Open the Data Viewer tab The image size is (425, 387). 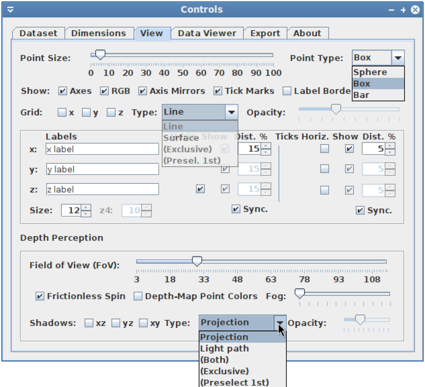point(207,33)
